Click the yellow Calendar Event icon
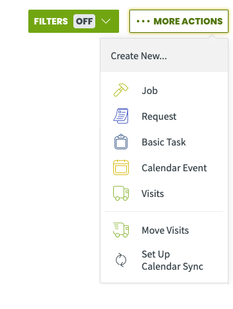The width and height of the screenshot is (233, 309). [x=121, y=167]
